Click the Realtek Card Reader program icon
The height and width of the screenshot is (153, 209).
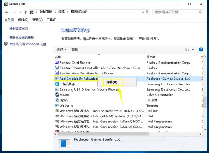pyautogui.click(x=57, y=63)
